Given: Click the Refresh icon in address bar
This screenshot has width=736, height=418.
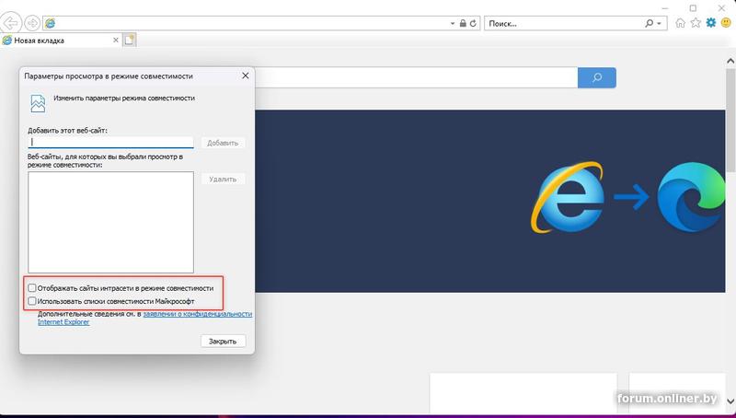Looking at the screenshot, I should pos(474,22).
